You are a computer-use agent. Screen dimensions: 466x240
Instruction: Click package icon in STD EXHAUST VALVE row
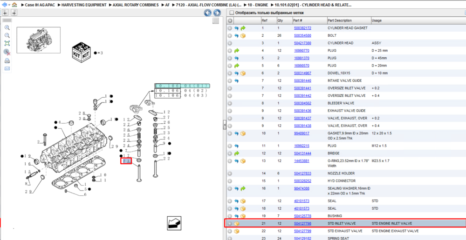(237, 231)
